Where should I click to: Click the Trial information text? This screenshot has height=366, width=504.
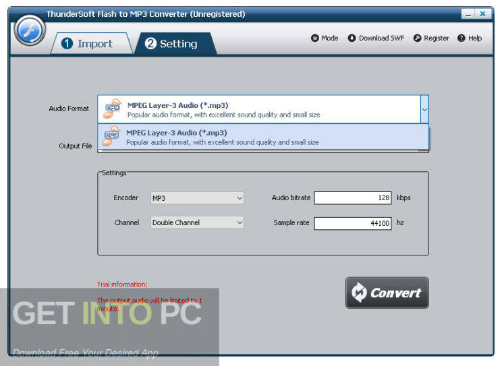[x=122, y=284]
